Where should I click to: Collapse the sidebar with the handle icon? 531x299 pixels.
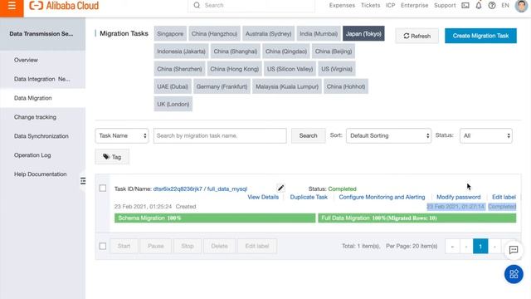pos(83,181)
